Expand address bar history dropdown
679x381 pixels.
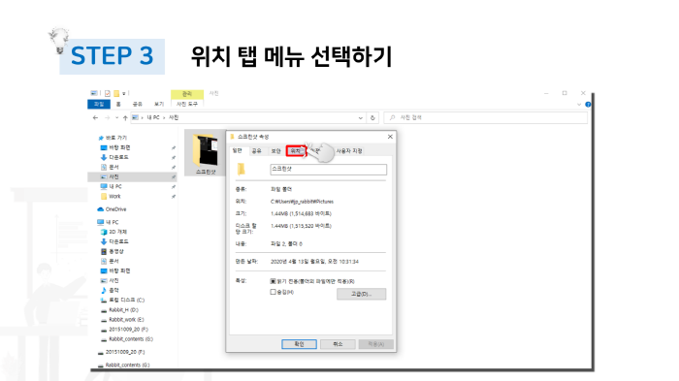[x=360, y=117]
